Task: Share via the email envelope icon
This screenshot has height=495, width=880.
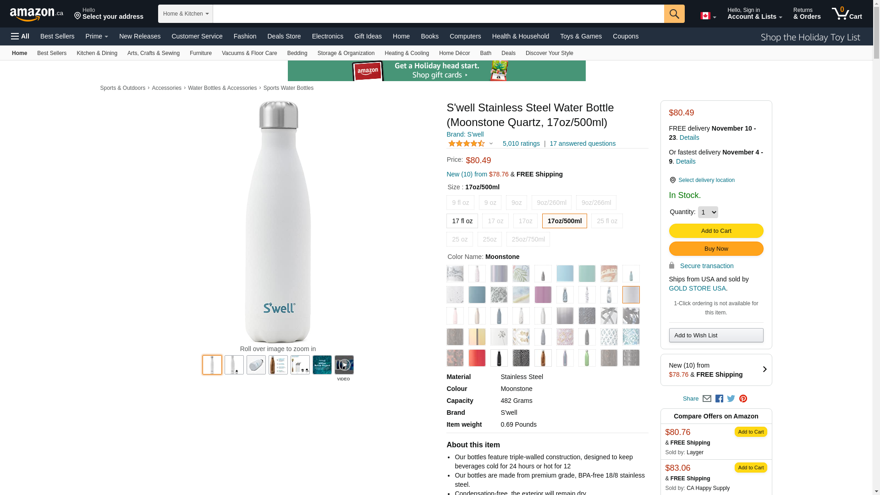Action: click(x=707, y=399)
